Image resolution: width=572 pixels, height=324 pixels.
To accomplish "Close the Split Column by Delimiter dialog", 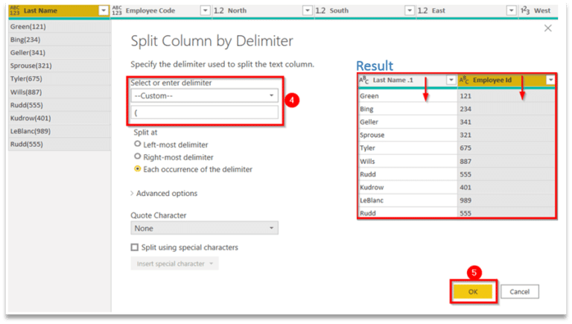I will pyautogui.click(x=548, y=28).
